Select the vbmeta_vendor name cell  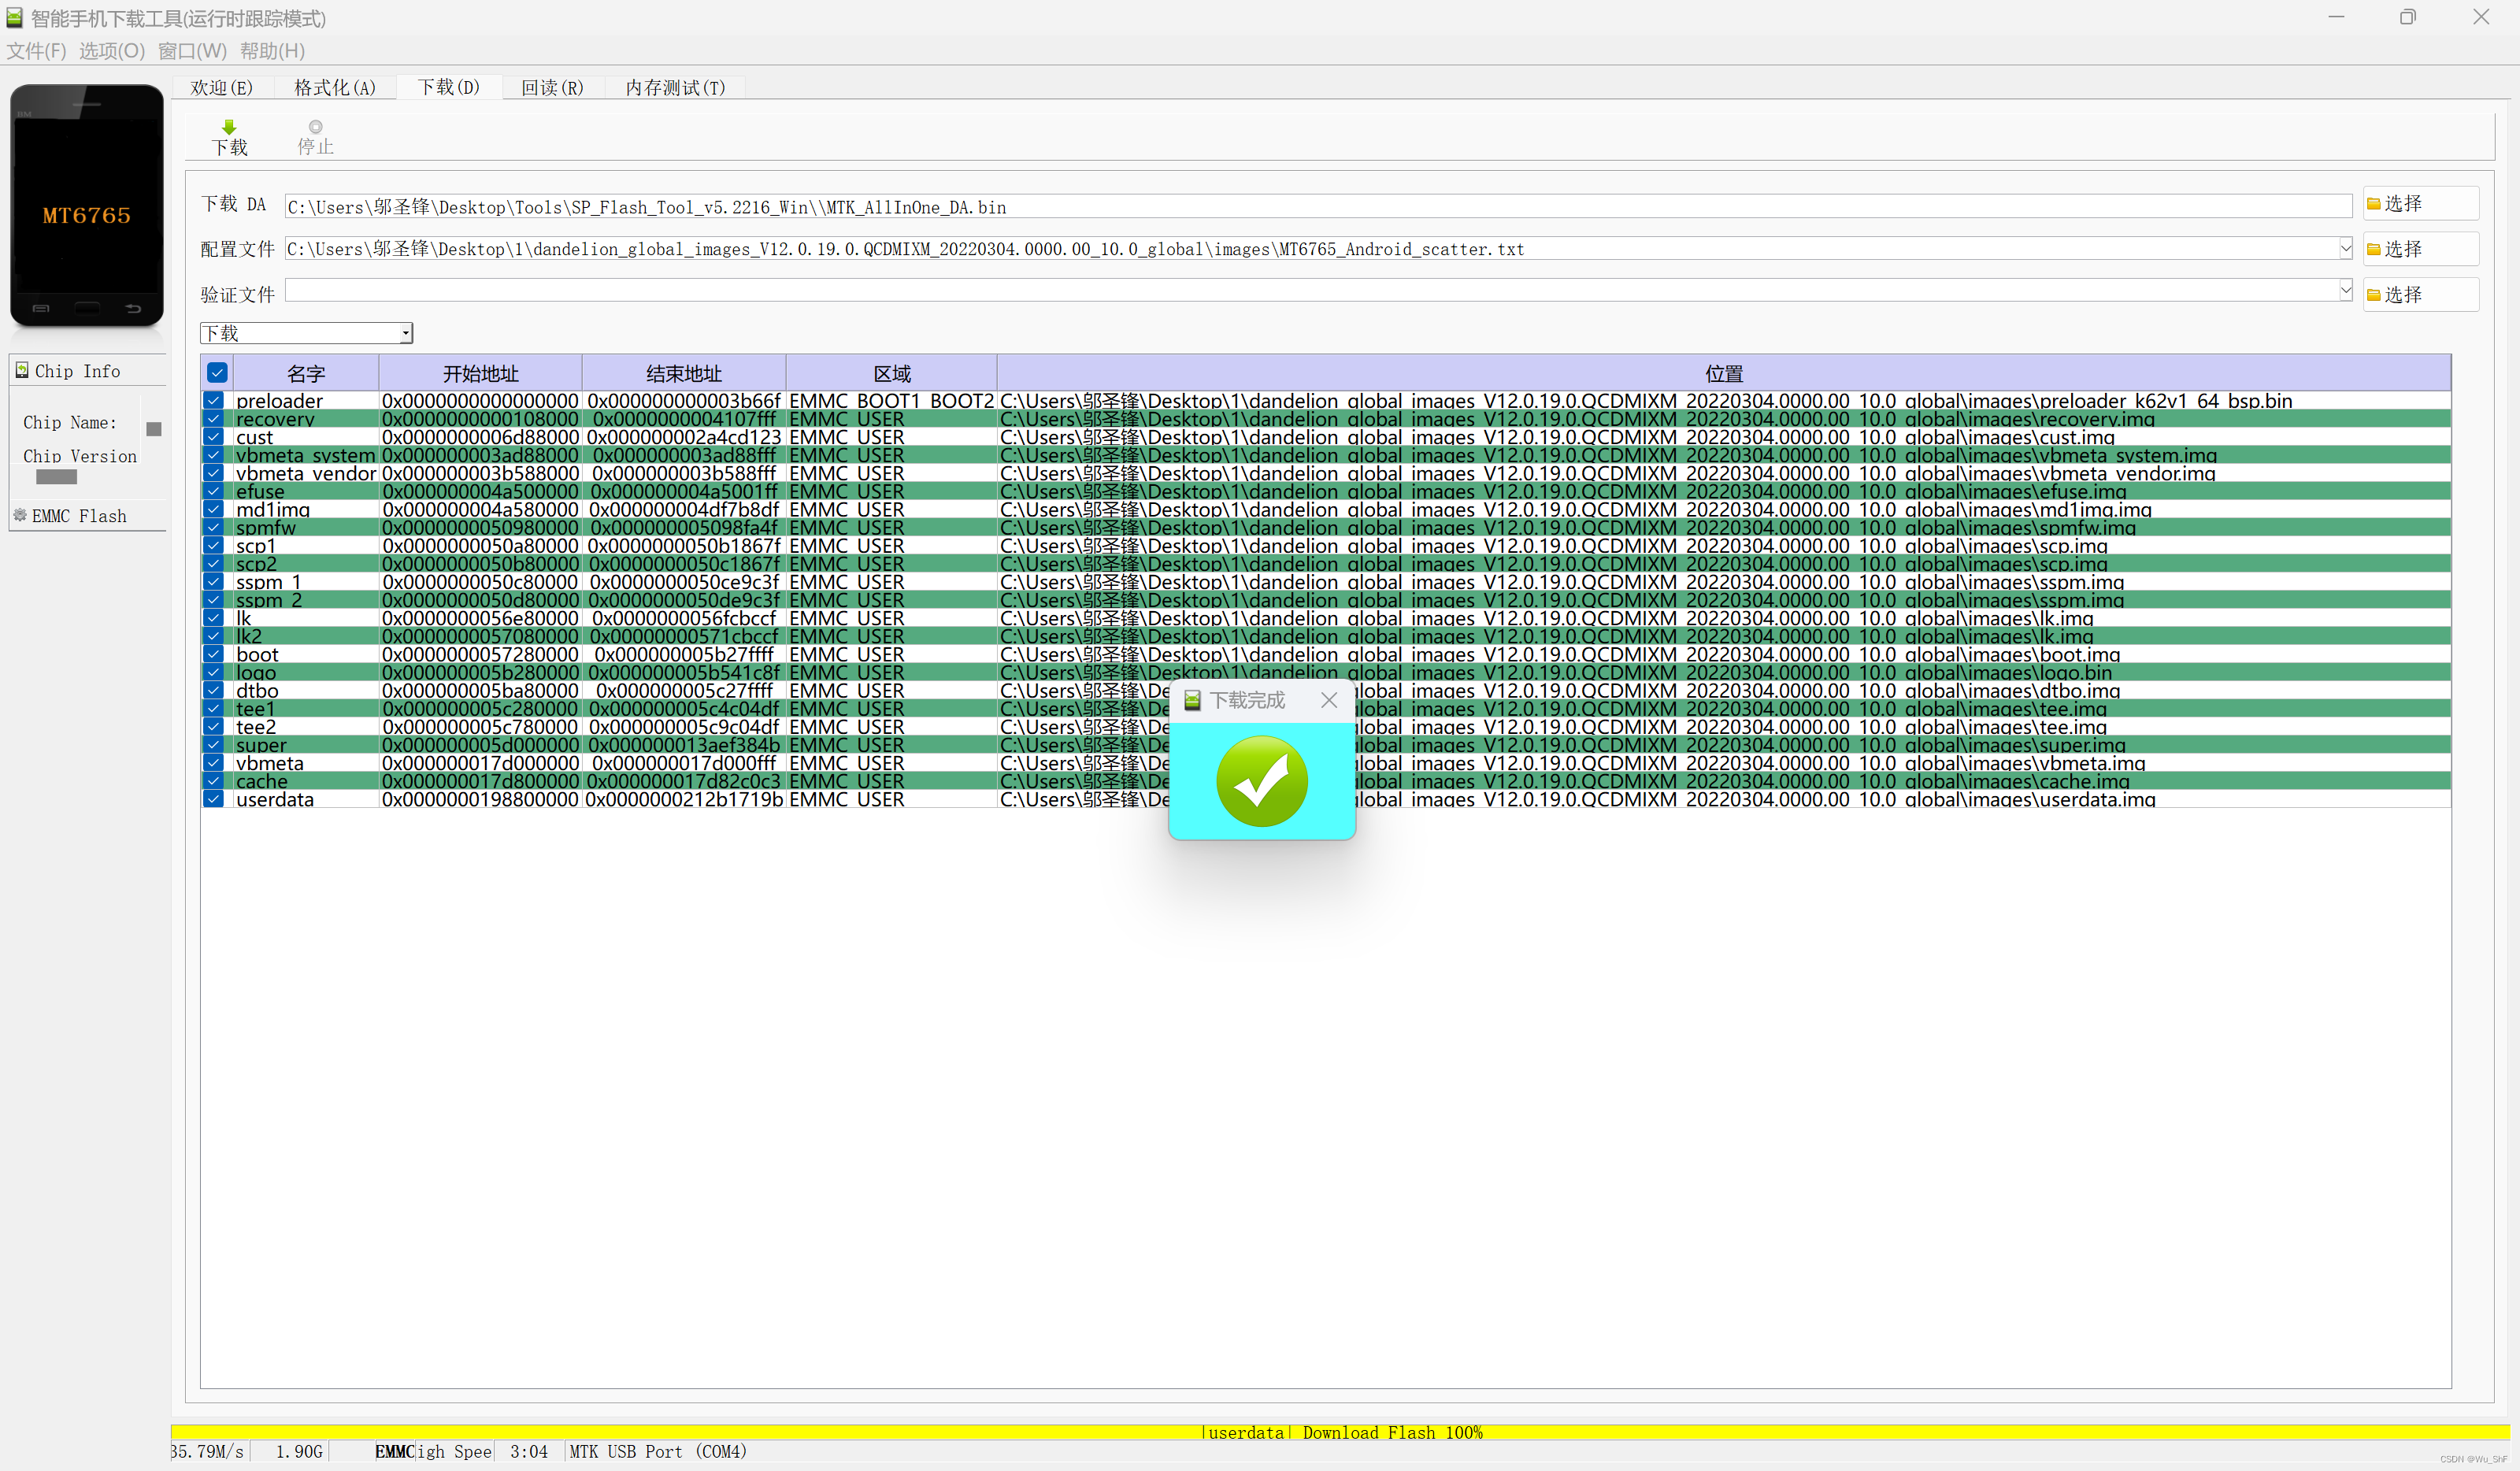tap(306, 473)
